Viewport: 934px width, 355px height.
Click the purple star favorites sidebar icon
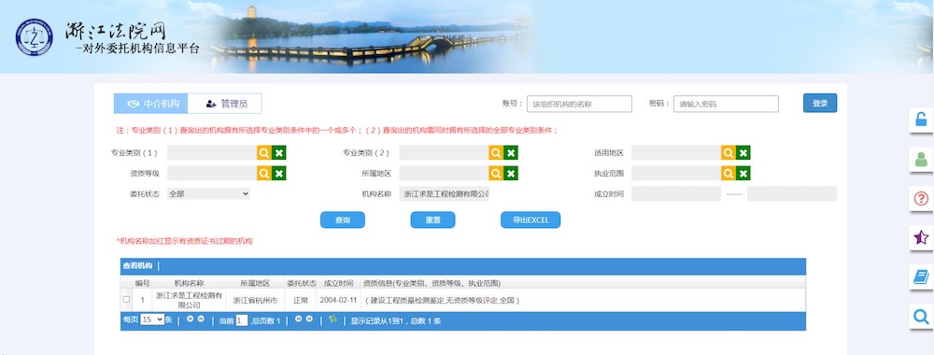tap(921, 237)
